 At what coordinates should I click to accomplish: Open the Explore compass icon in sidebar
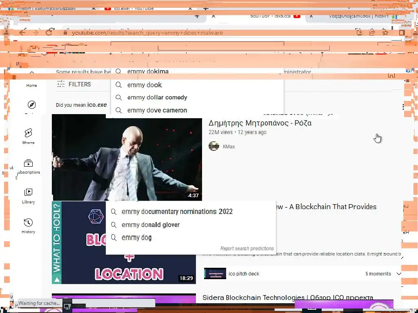31,105
